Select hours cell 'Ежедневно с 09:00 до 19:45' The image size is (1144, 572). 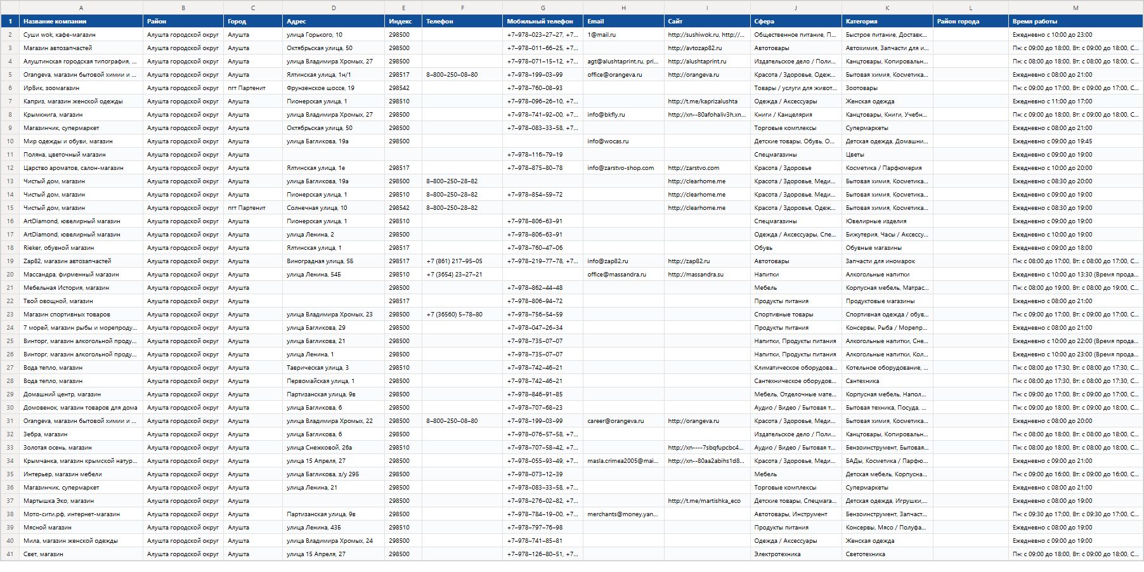tap(1076, 141)
